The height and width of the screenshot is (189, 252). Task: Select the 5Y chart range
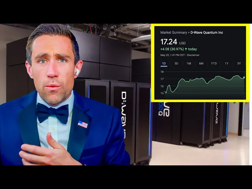click(239, 63)
